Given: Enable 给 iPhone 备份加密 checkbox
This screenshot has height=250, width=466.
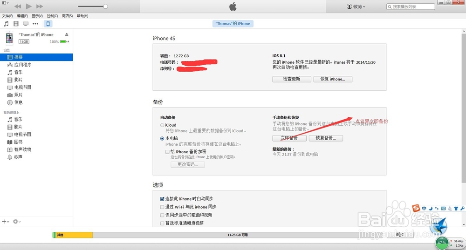Looking at the screenshot, I should [168, 152].
